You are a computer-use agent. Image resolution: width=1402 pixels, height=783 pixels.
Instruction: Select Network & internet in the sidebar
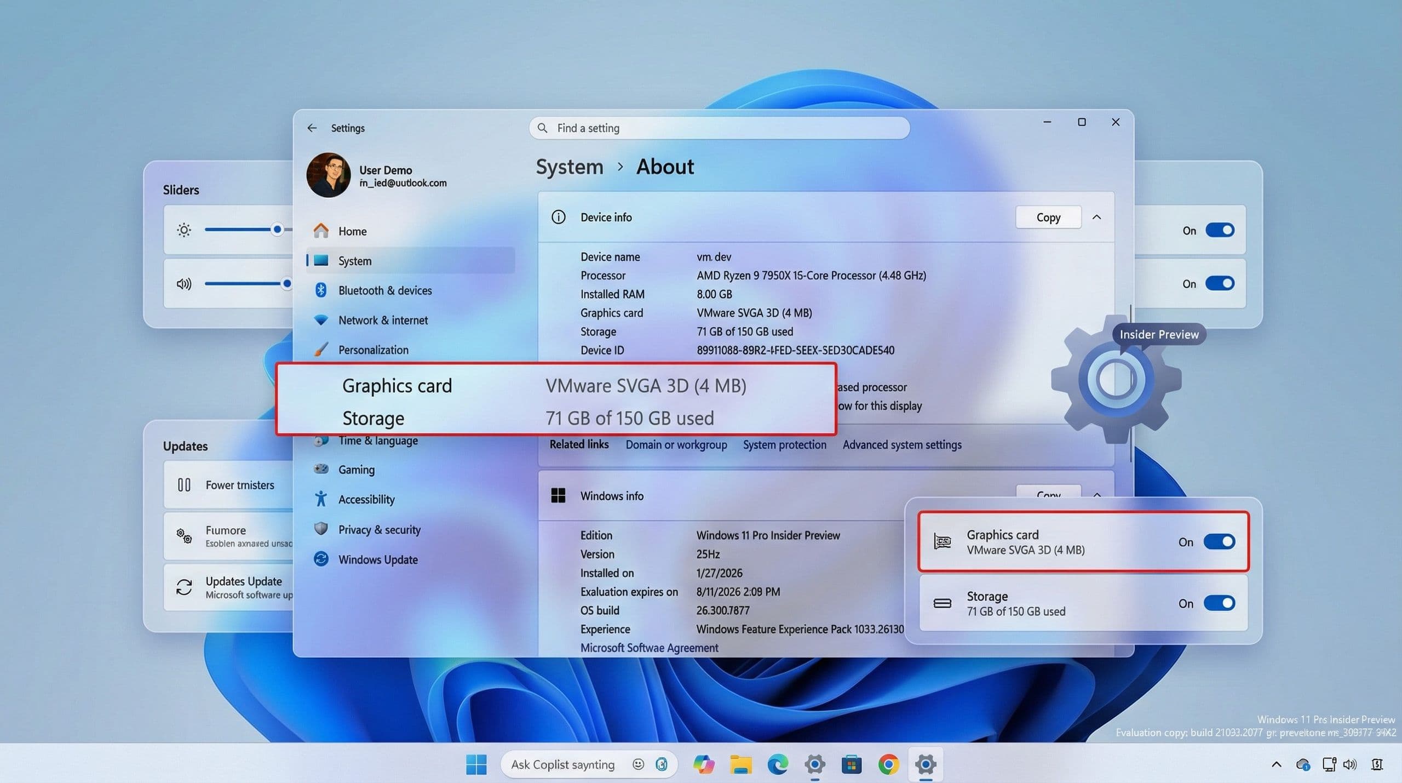pos(383,320)
